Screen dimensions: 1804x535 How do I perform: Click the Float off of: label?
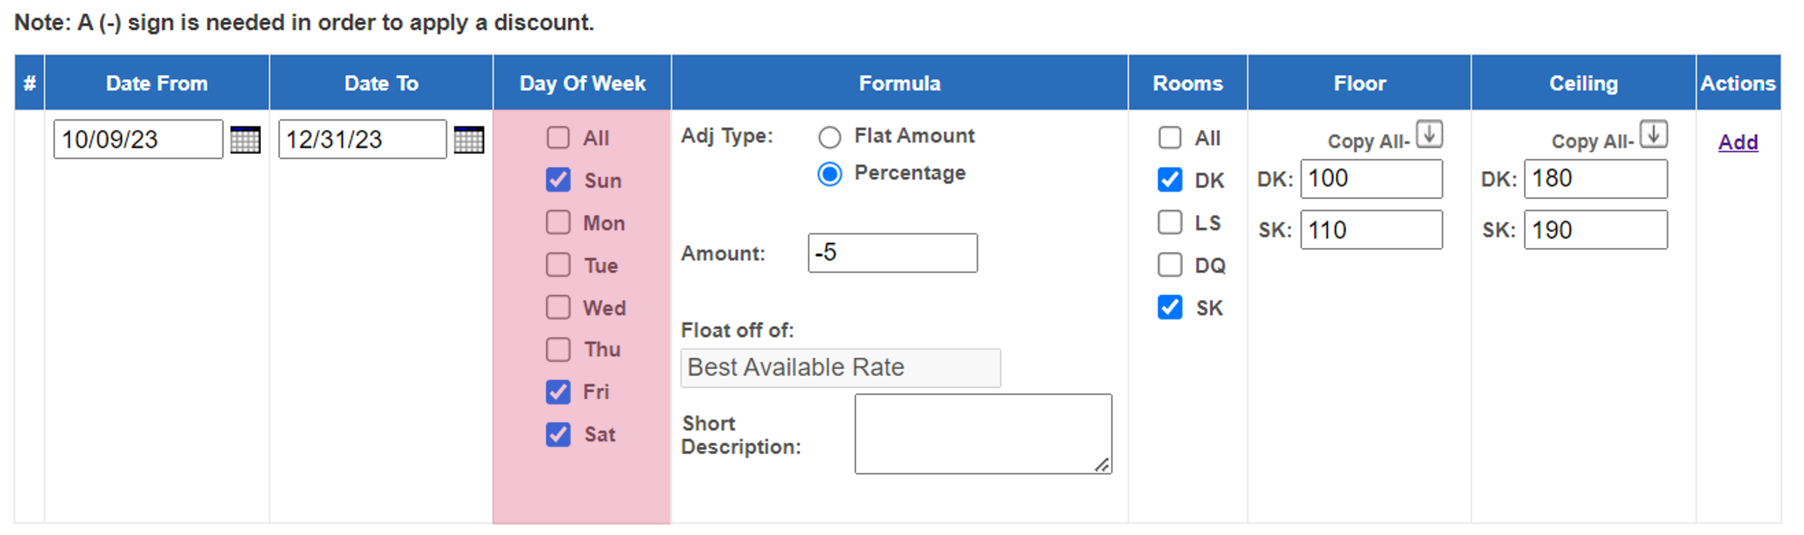point(738,330)
